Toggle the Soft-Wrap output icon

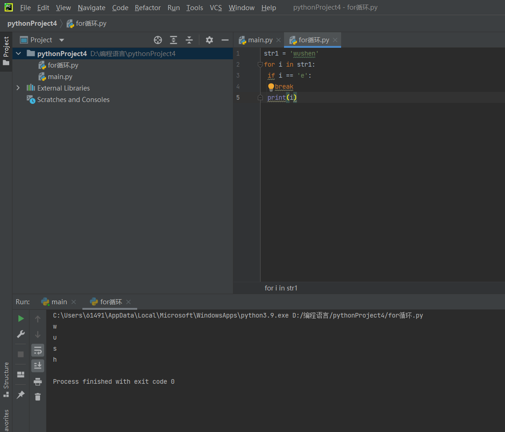click(x=38, y=350)
